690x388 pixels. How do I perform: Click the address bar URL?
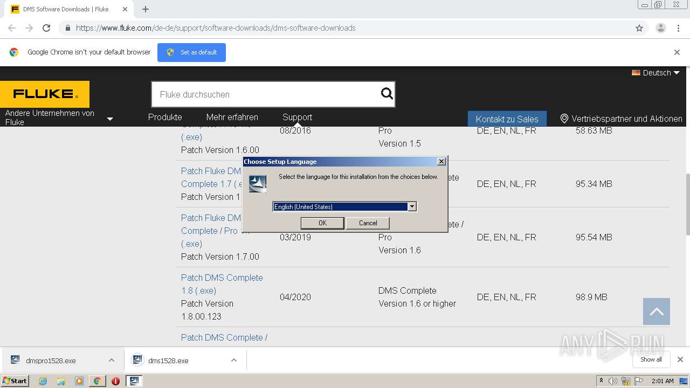[x=216, y=28]
